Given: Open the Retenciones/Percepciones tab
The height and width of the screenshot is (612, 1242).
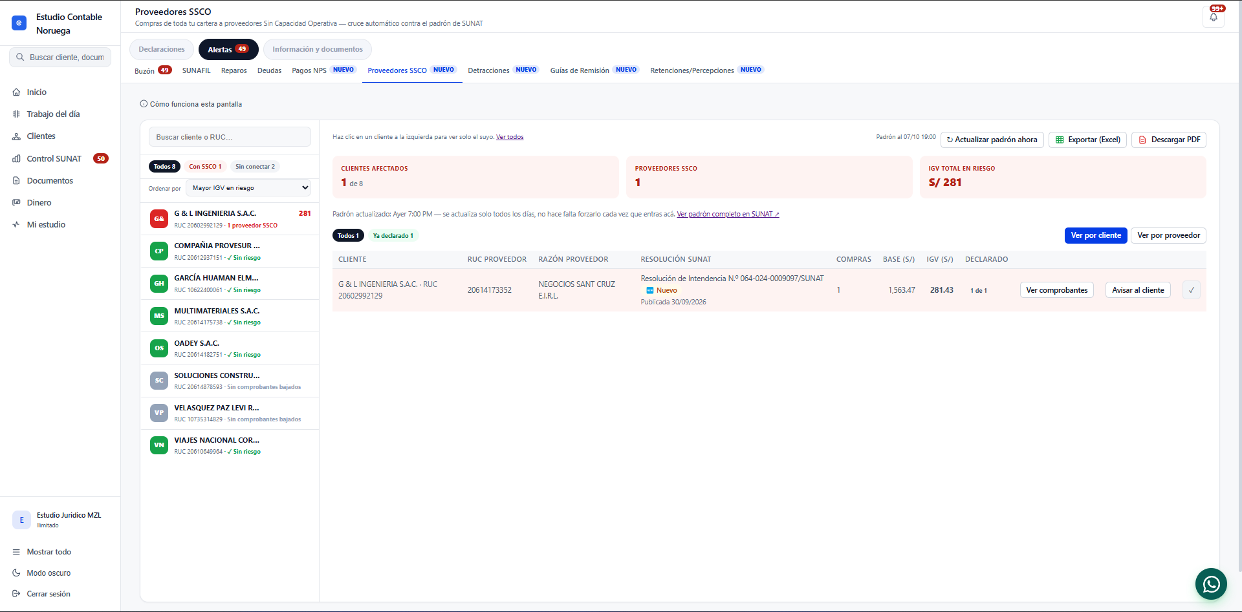Looking at the screenshot, I should click(707, 70).
